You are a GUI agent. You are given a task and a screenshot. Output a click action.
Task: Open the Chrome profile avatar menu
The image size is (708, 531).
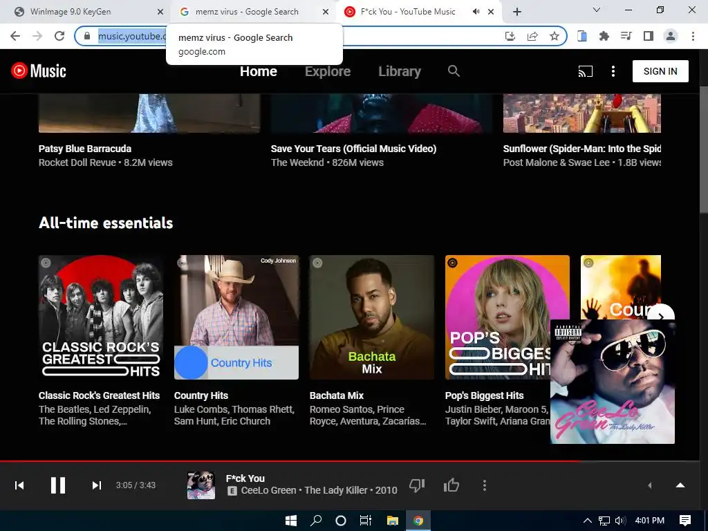click(671, 36)
